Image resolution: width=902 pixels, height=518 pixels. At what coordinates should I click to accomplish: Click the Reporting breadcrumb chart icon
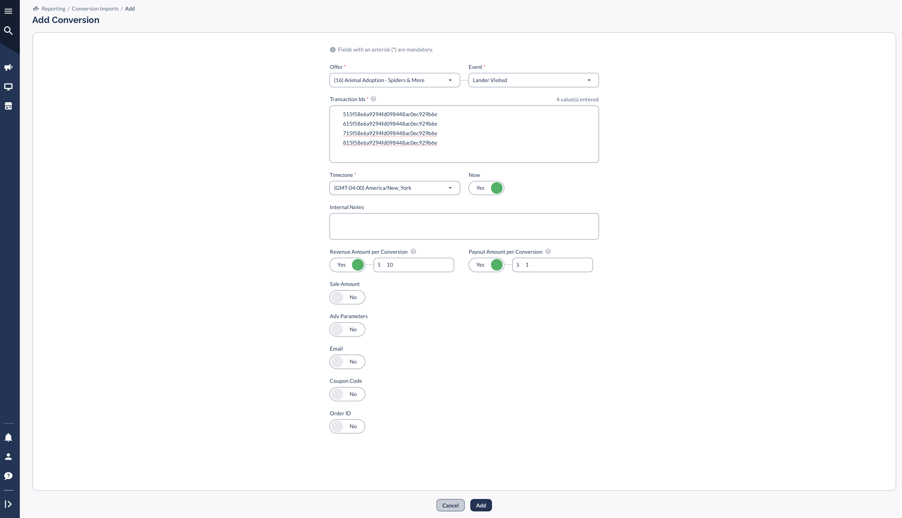coord(36,8)
